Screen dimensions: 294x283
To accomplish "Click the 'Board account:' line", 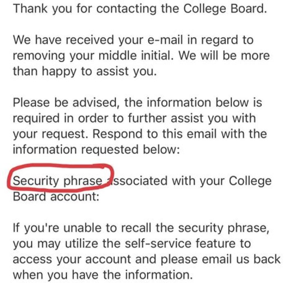I will pos(56,197).
